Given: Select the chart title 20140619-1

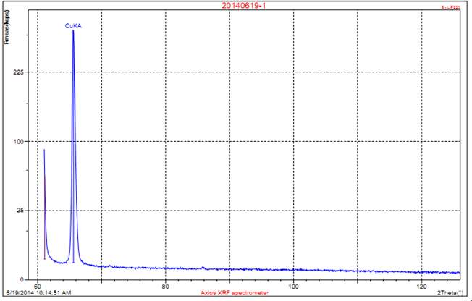Looking at the screenshot, I should coord(244,5).
